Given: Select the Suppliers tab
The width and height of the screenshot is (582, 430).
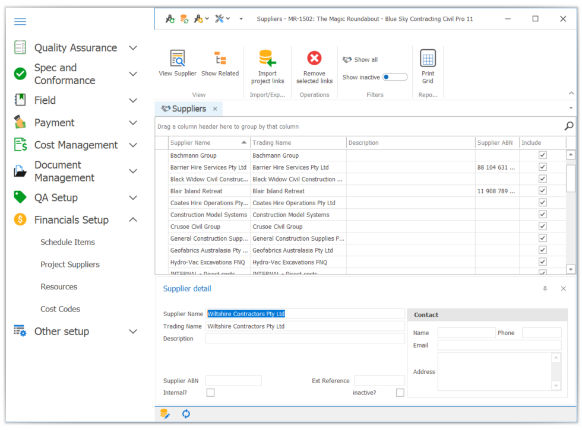Looking at the screenshot, I should (184, 109).
